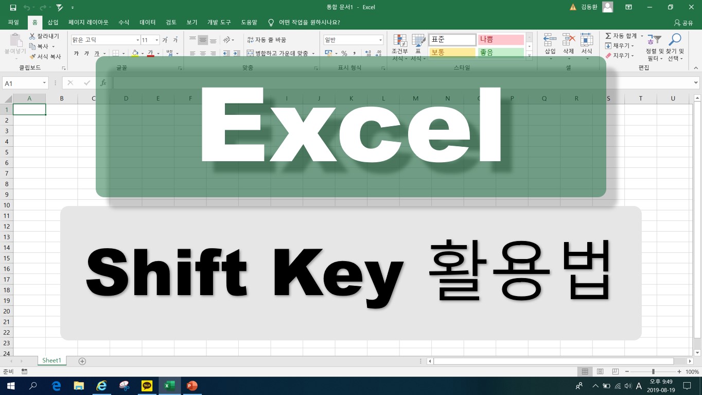Toggle Bold (가) formatting

point(76,53)
